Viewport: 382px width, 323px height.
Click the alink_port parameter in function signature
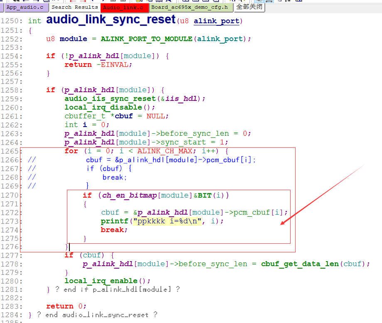click(x=217, y=21)
